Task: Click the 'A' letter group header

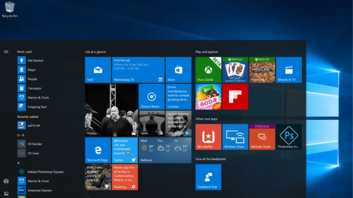Action: click(18, 163)
